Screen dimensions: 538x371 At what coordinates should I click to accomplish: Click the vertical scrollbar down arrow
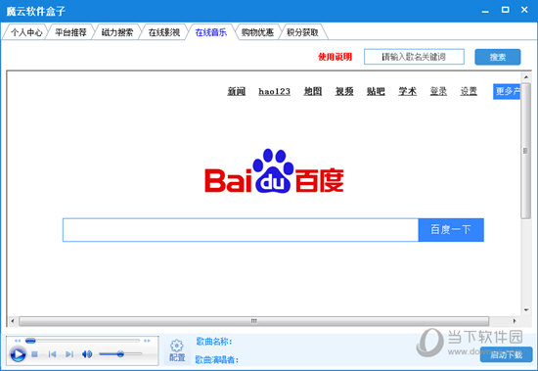[525, 310]
